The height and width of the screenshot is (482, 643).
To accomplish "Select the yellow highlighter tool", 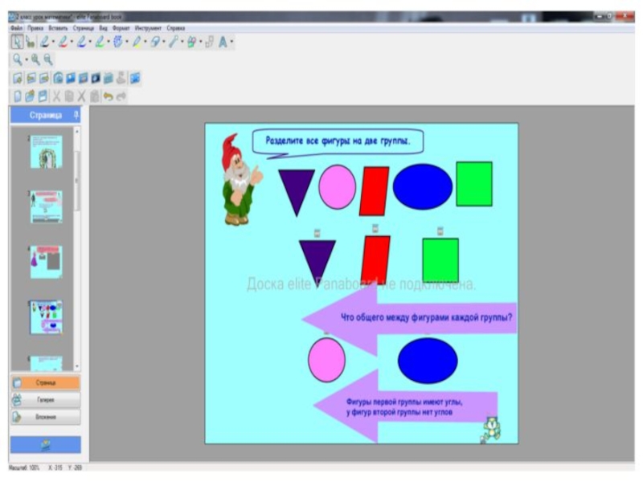I will pyautogui.click(x=137, y=42).
